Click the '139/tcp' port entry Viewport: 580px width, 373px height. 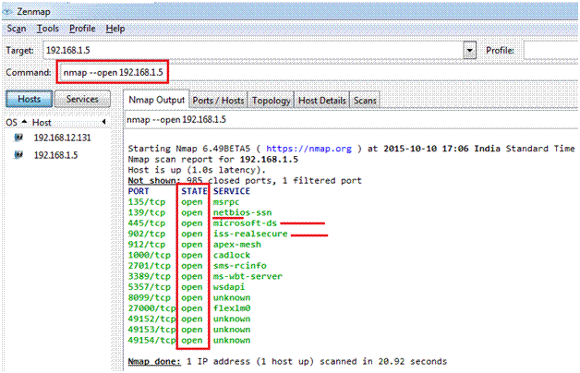coord(147,213)
